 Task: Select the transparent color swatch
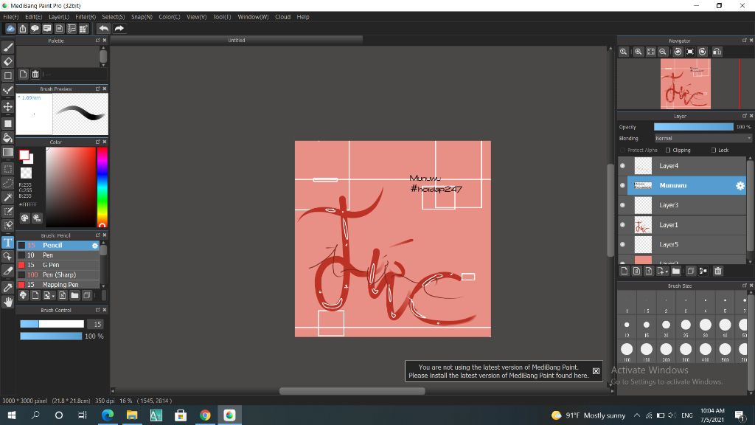26,173
